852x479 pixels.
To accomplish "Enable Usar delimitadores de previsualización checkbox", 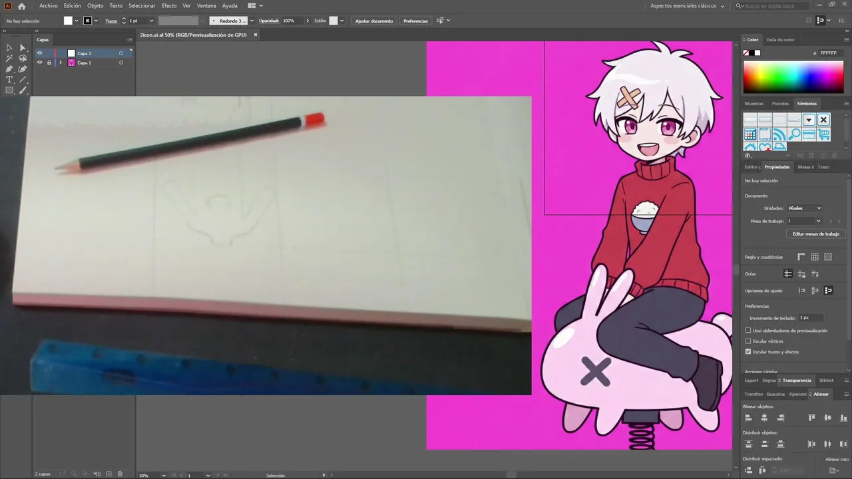I will (x=748, y=330).
